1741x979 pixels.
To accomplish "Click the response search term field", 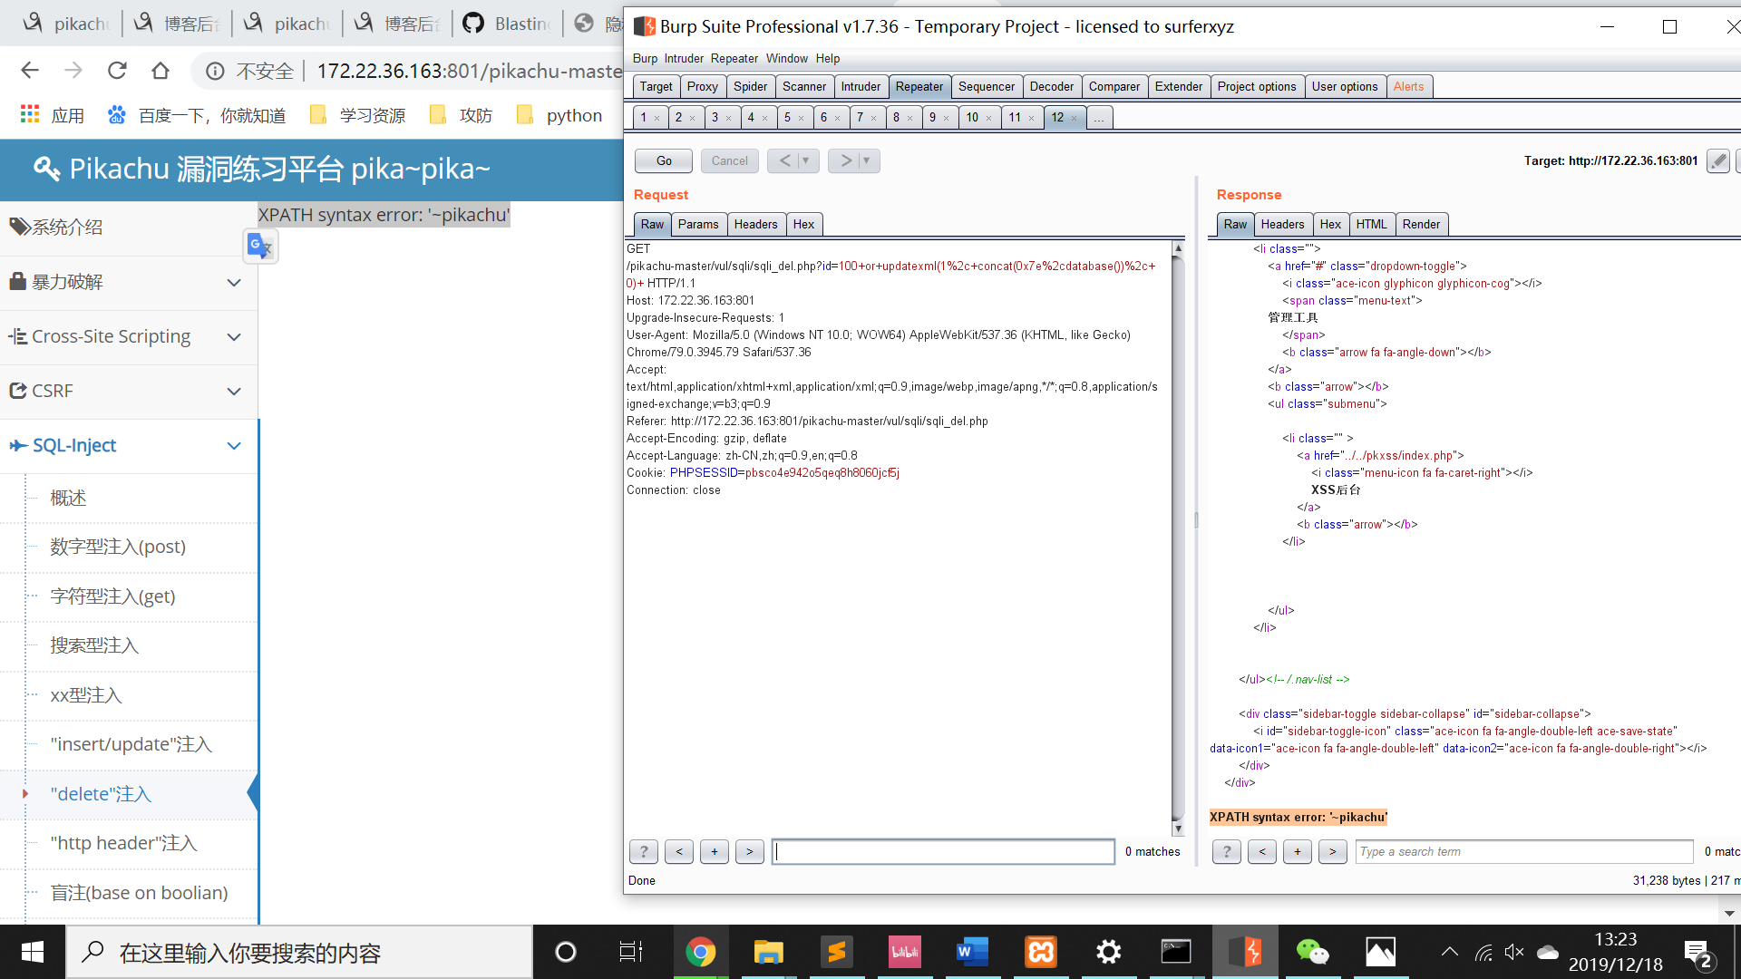I will [1523, 851].
